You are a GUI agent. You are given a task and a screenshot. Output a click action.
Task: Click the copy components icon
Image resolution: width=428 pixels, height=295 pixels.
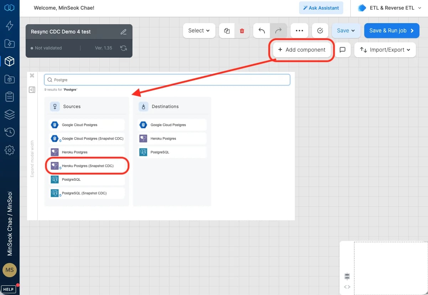[x=227, y=31]
